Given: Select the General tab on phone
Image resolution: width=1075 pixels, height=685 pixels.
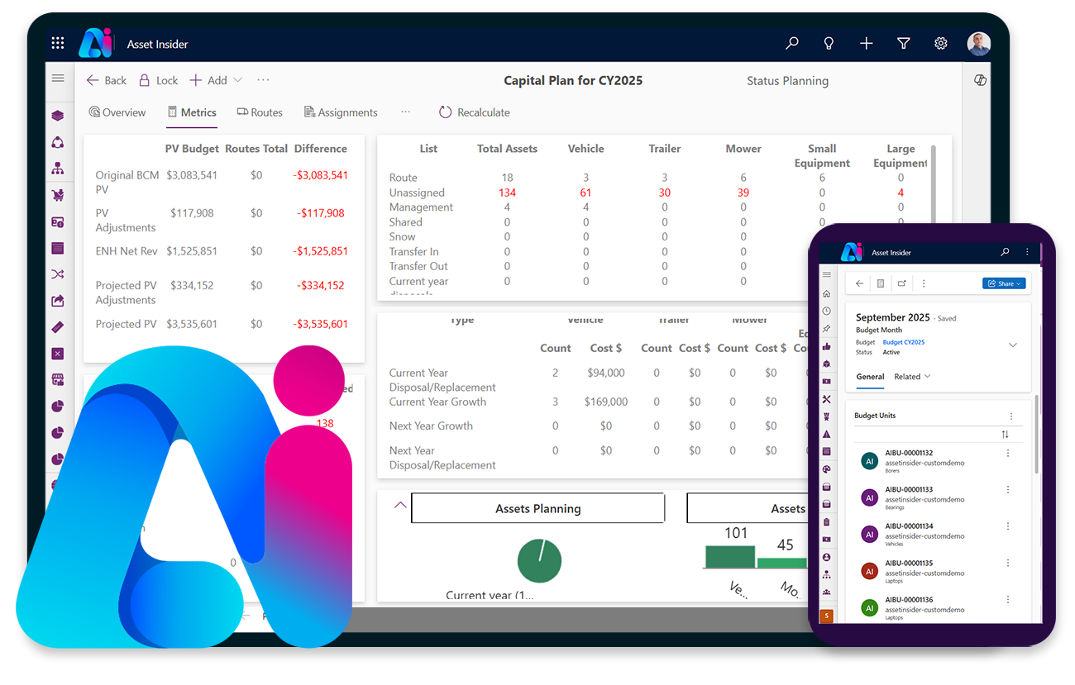Looking at the screenshot, I should (870, 377).
